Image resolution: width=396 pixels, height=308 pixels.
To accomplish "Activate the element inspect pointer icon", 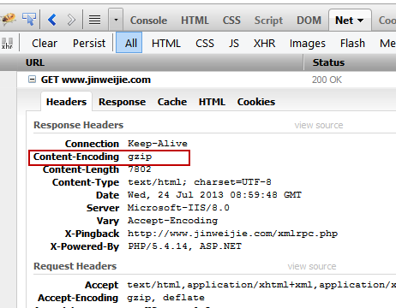I will pos(29,20).
